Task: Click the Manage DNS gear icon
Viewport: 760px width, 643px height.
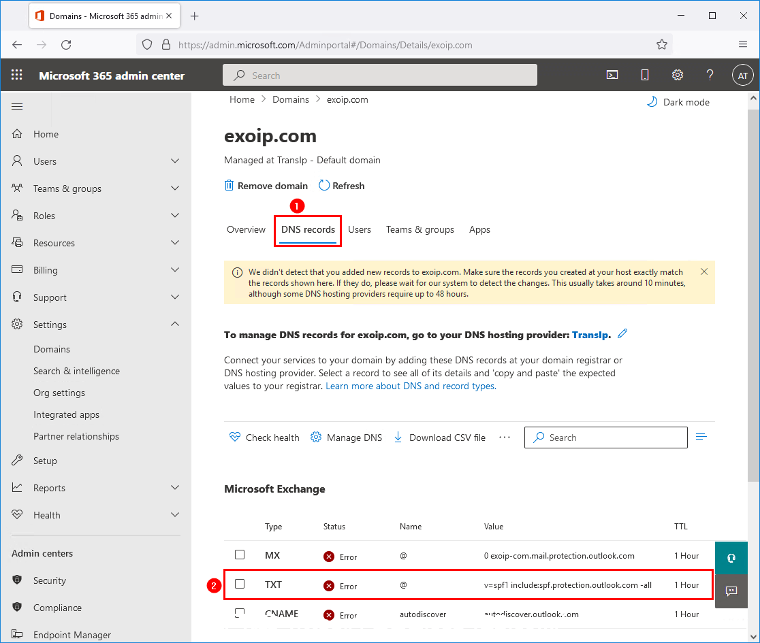Action: 315,438
